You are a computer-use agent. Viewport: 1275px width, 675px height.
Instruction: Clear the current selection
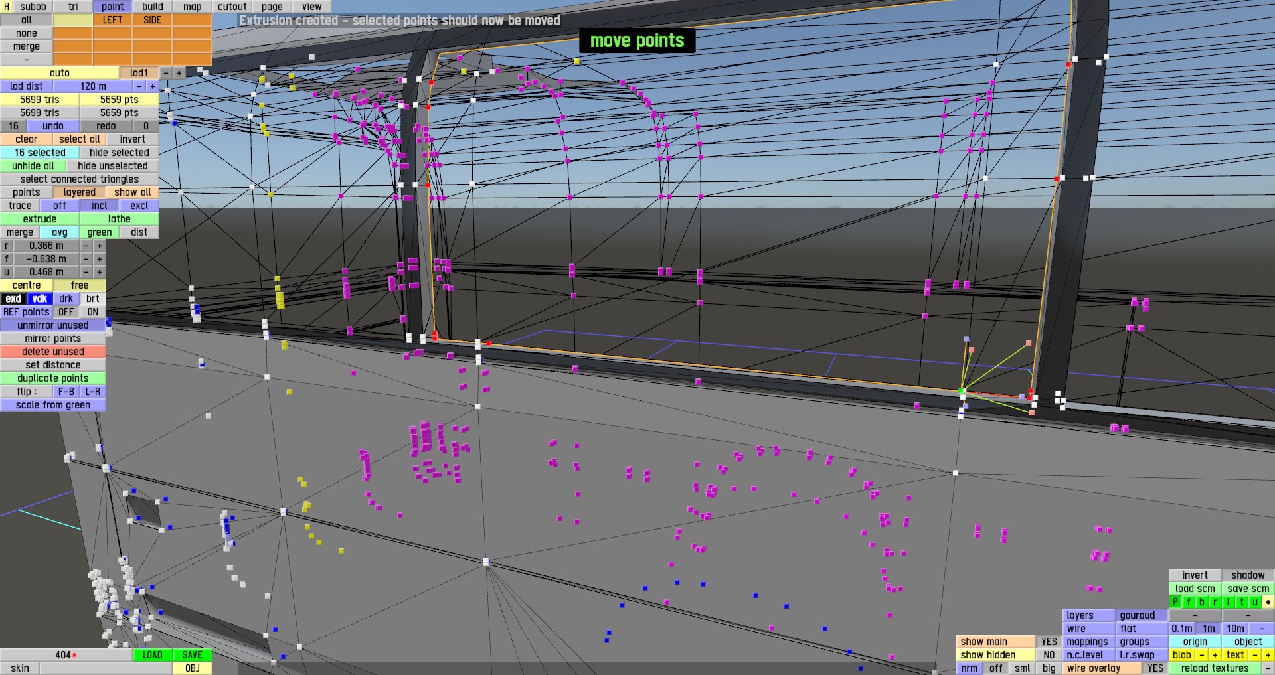tap(27, 139)
